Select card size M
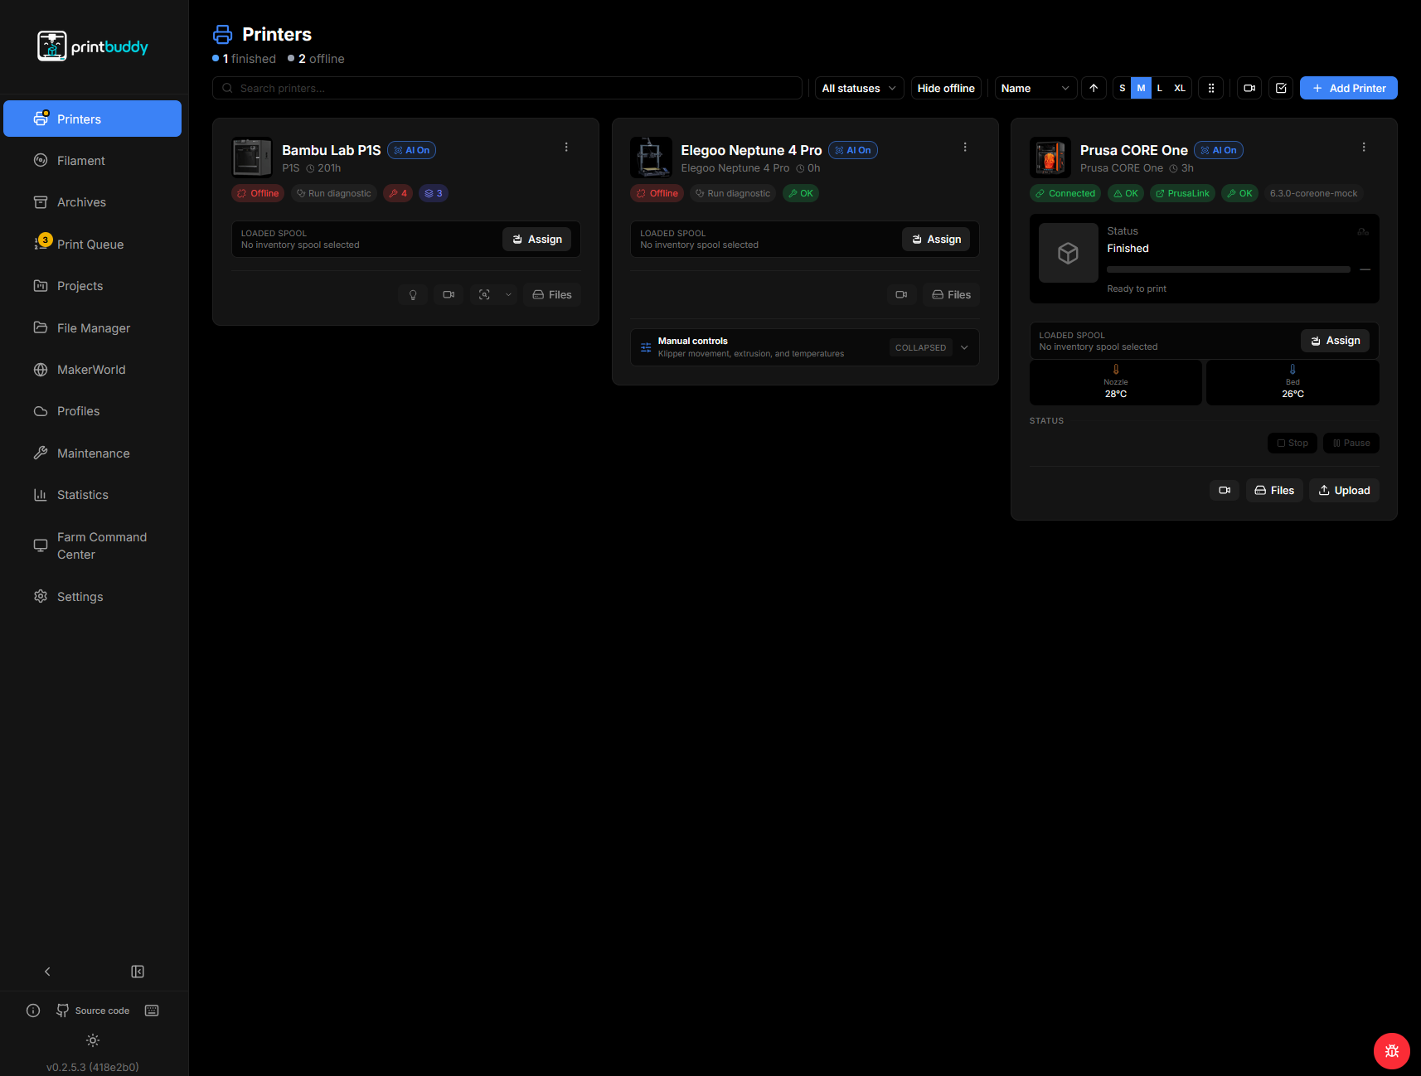The image size is (1421, 1076). pyautogui.click(x=1142, y=88)
